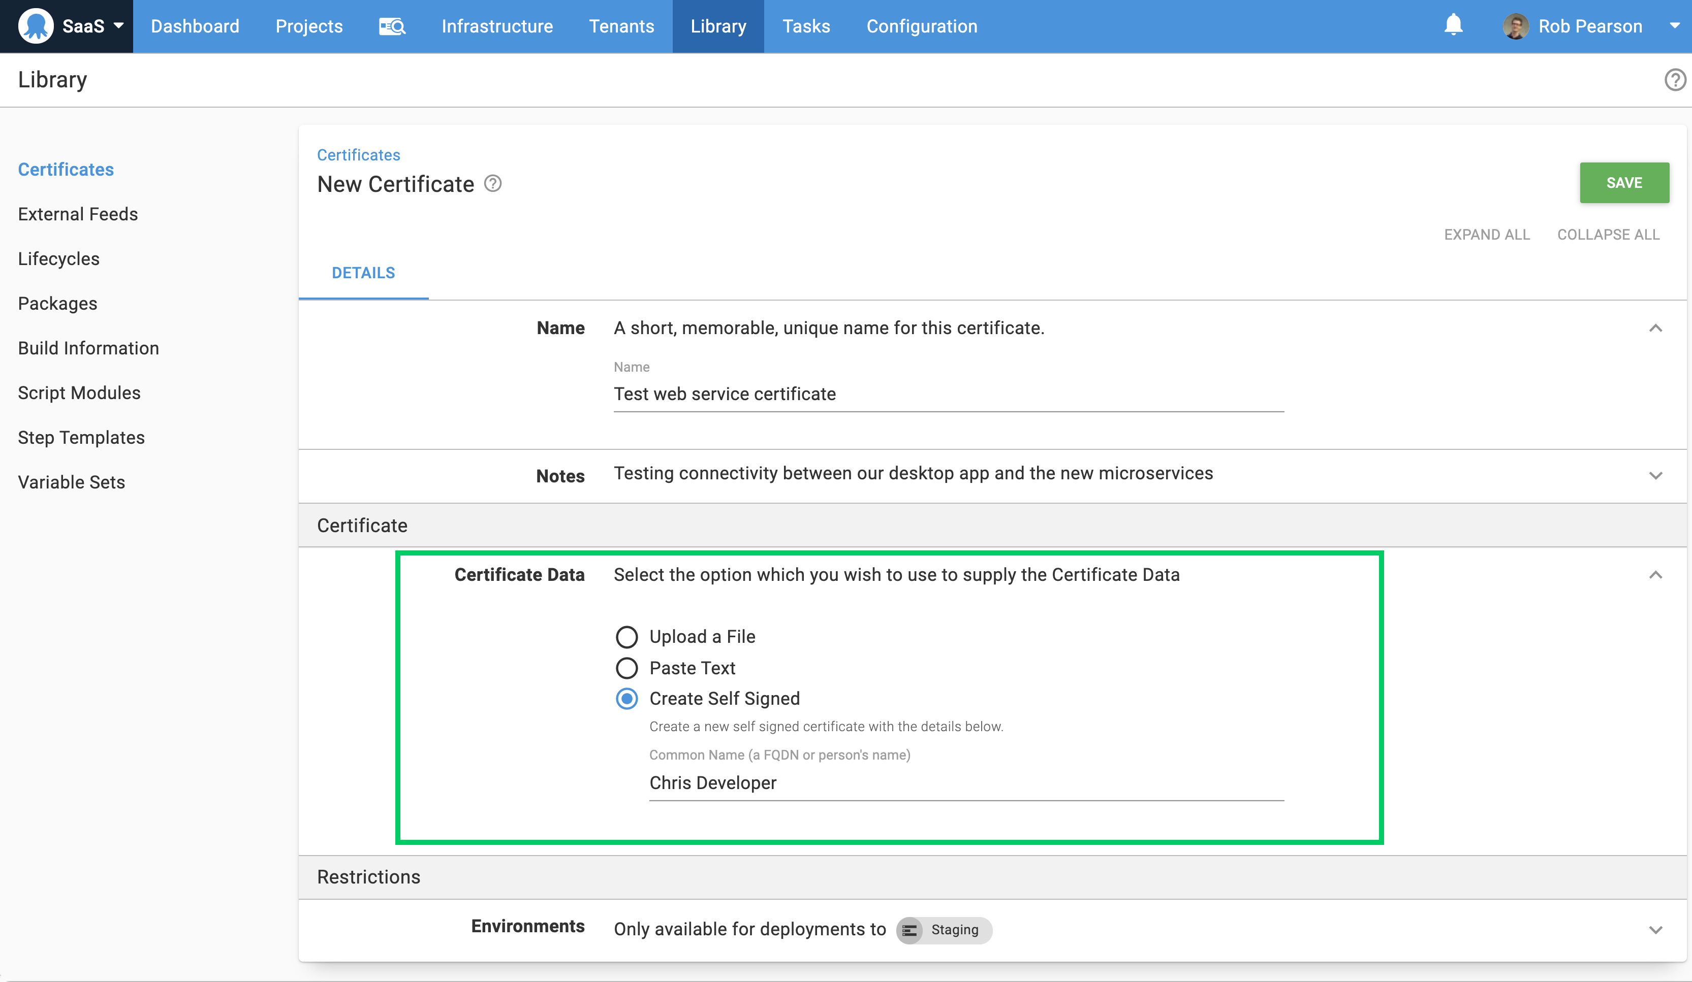Image resolution: width=1692 pixels, height=982 pixels.
Task: Click the Staging environment chip
Action: click(944, 930)
